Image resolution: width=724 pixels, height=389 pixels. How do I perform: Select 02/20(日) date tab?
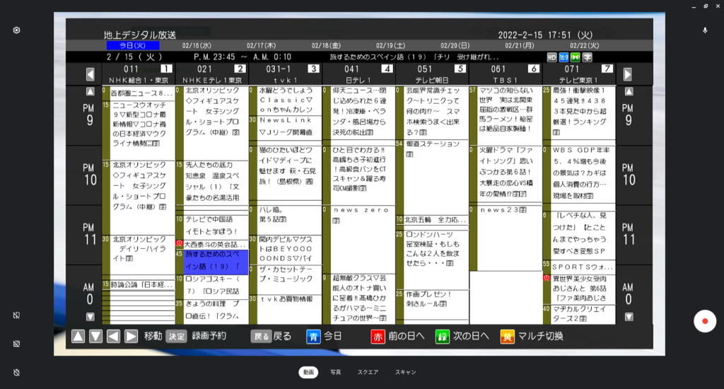(x=455, y=45)
